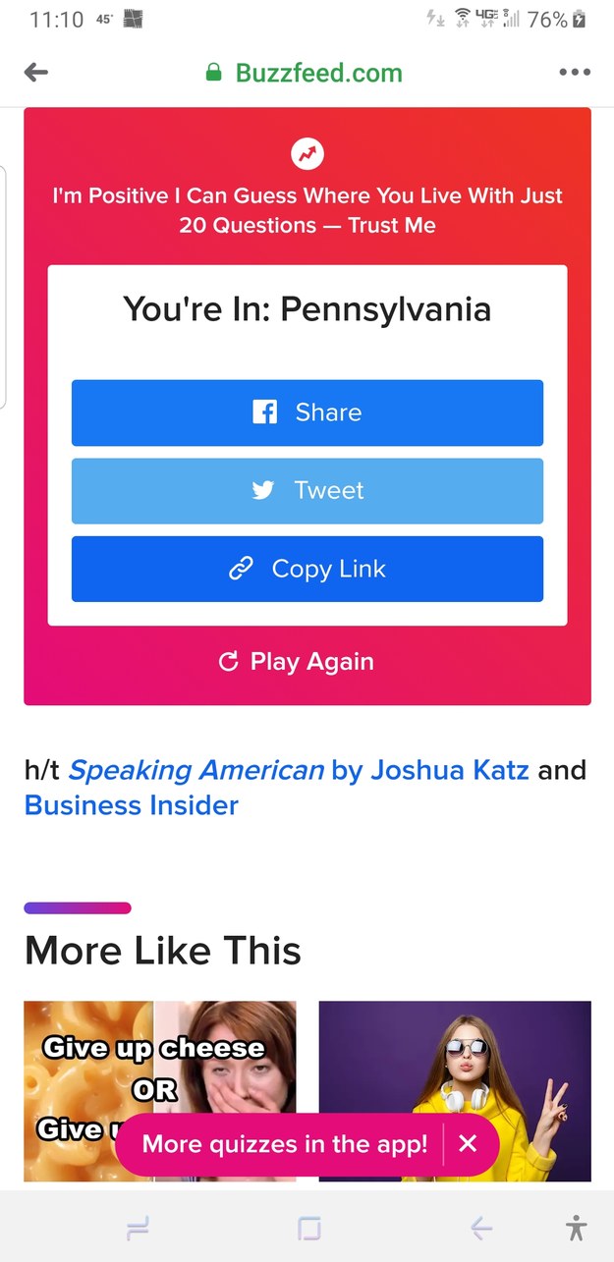Screen dimensions: 614x1262
Task: Tap the green padlock security icon
Action: (x=212, y=72)
